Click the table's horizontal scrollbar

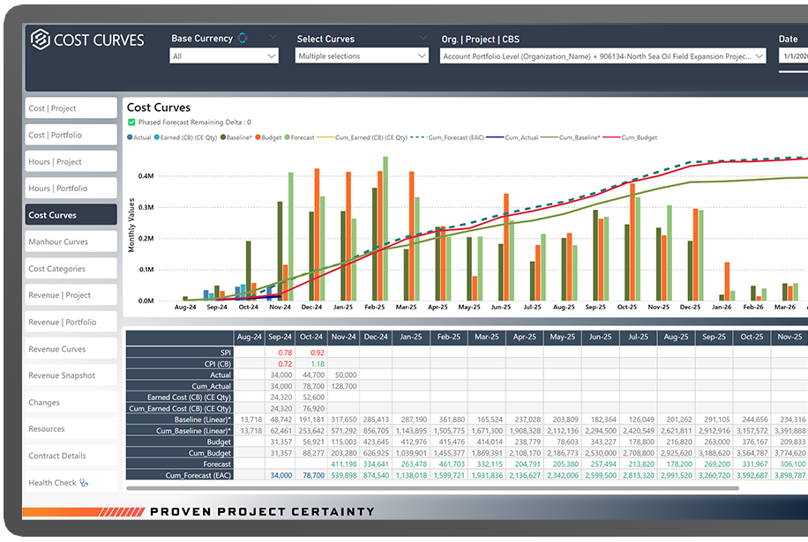coord(441,488)
